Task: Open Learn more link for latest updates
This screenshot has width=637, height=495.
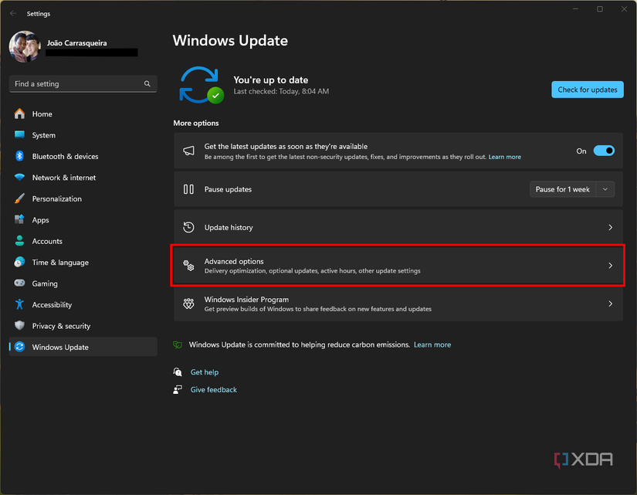Action: tap(504, 157)
